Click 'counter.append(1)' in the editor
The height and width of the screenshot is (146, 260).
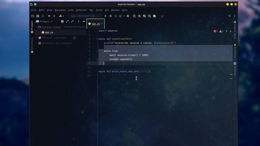click(x=121, y=59)
